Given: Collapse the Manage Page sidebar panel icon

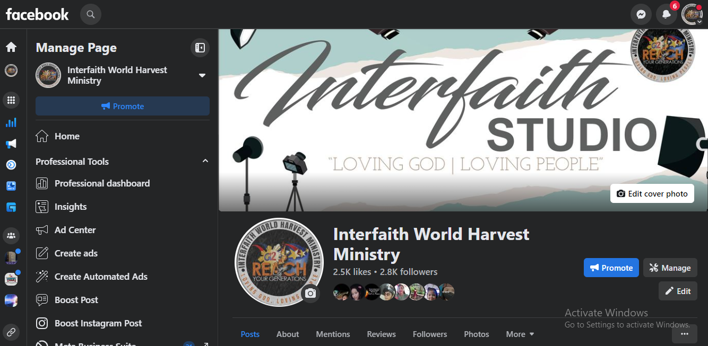Looking at the screenshot, I should click(x=200, y=48).
